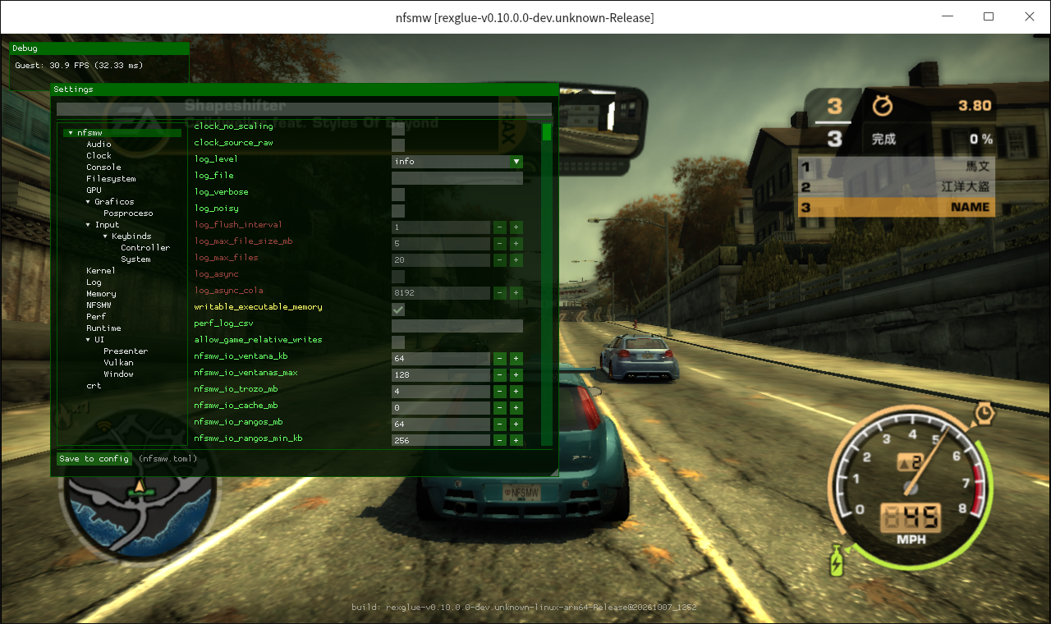Maximize the nfsmw window
Viewport: 1051px width, 624px height.
click(x=989, y=16)
